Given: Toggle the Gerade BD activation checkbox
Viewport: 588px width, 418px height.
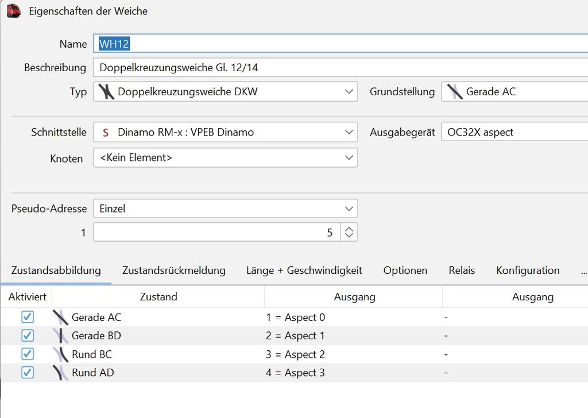Looking at the screenshot, I should pos(28,336).
